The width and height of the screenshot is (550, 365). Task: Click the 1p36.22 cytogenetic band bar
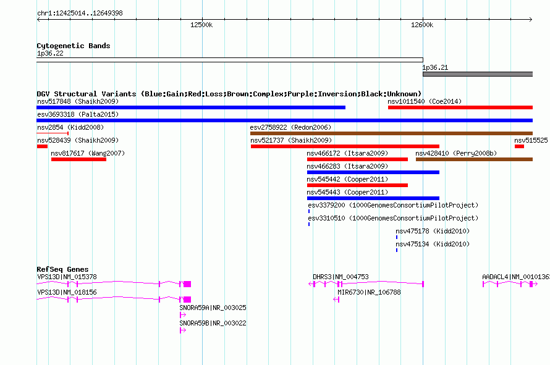[x=230, y=60]
